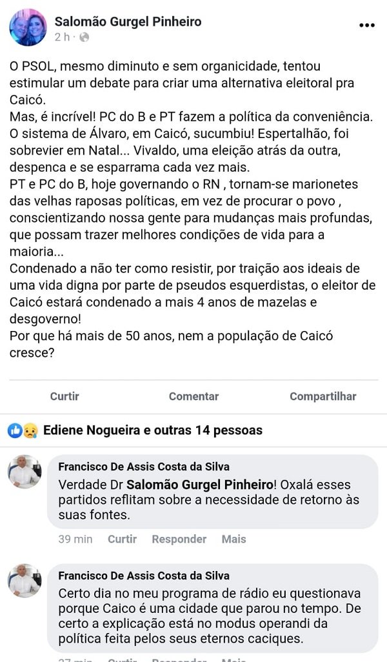Open Salomão Gurgel Pinheiro's profile name
The image size is (387, 662).
click(x=128, y=21)
